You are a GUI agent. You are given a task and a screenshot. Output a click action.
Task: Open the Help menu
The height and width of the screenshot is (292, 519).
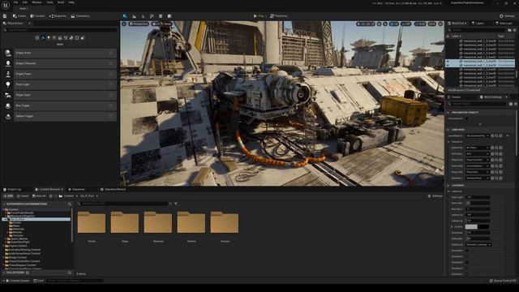pos(71,2)
